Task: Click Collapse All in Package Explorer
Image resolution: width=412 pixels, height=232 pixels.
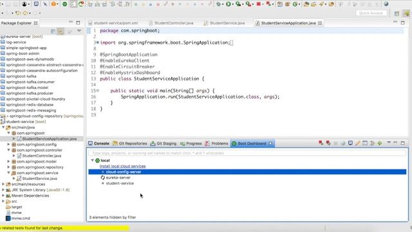Action: 53,32
